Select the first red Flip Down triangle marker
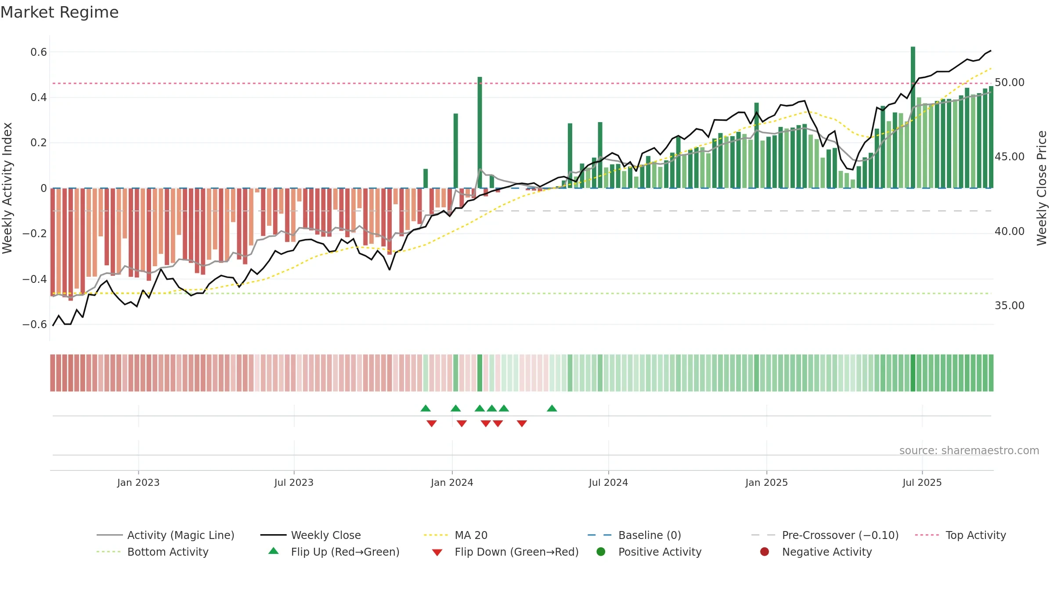This screenshot has width=1054, height=593. (432, 423)
